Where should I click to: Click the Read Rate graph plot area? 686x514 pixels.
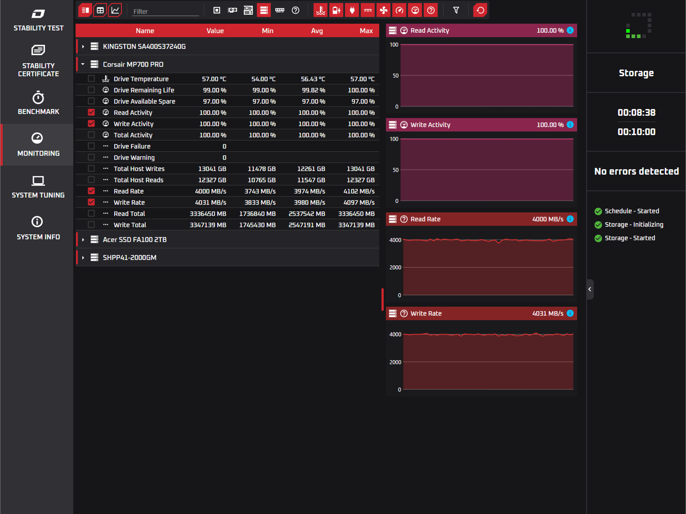[488, 267]
